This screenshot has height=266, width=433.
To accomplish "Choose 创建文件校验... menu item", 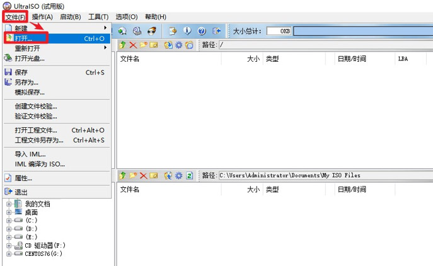I will (x=56, y=107).
